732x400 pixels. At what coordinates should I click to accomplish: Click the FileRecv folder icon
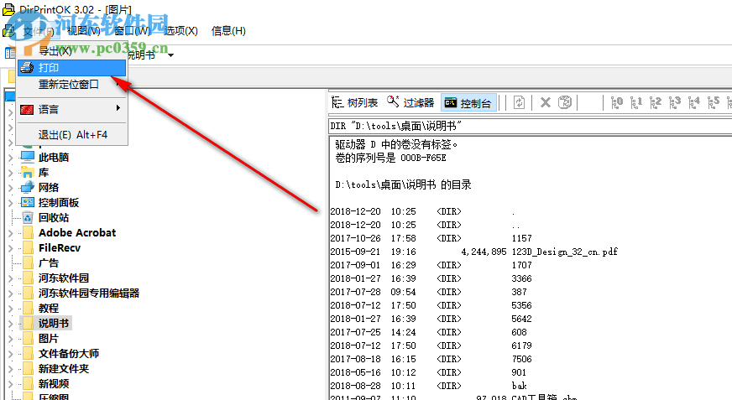[x=28, y=248]
